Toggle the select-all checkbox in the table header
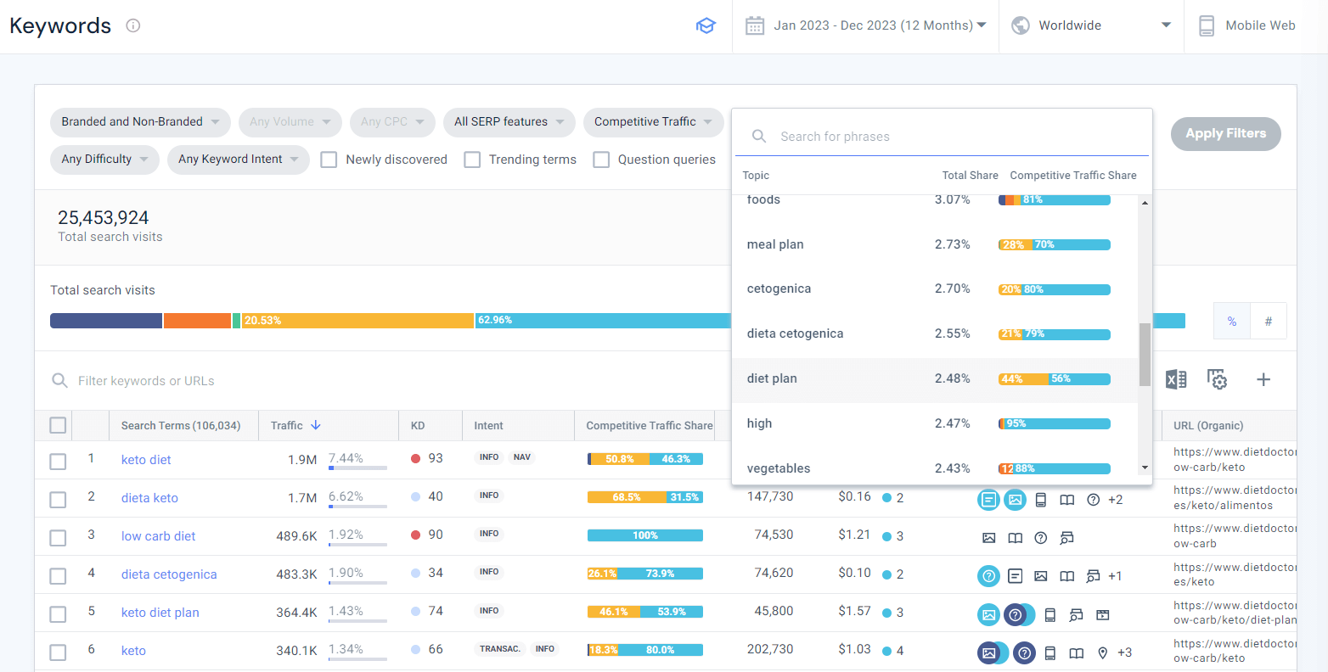1328x672 pixels. (x=58, y=425)
